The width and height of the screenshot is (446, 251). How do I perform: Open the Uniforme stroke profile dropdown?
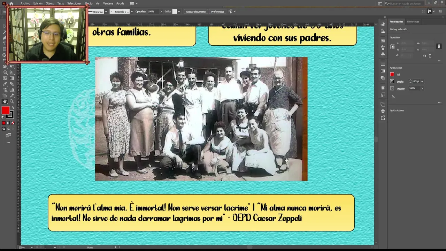pos(106,12)
